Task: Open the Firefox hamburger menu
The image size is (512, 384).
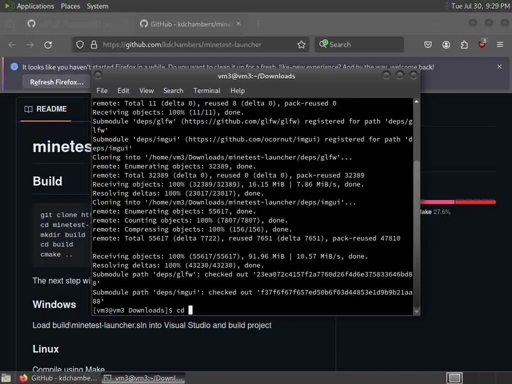Action: [500, 44]
